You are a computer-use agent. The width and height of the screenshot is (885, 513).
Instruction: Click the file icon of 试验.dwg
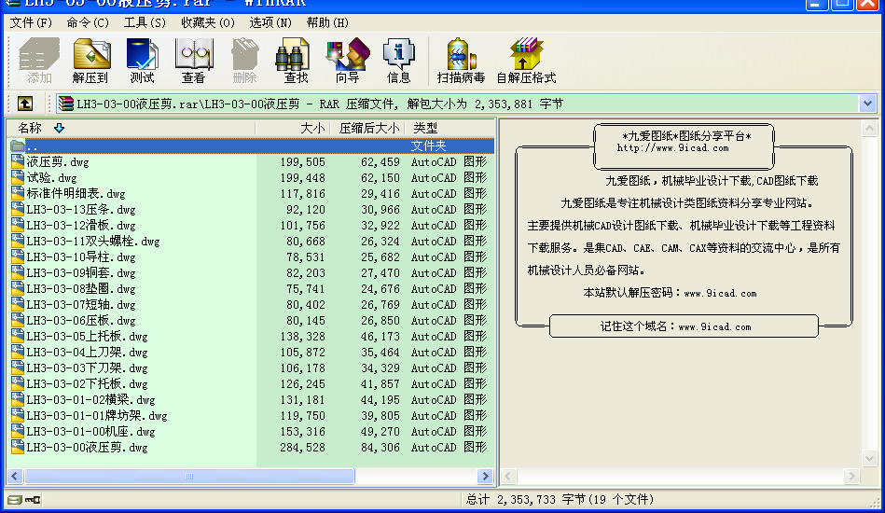click(18, 177)
